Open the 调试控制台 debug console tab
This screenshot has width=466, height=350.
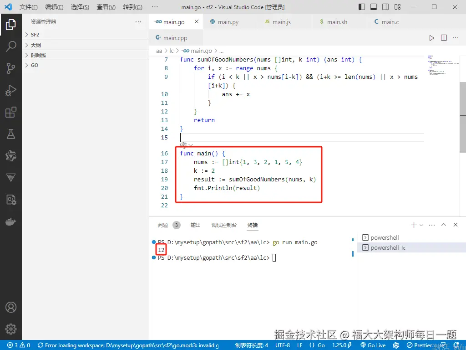[224, 225]
